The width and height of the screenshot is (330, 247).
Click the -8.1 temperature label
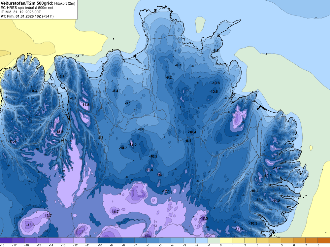128,103
